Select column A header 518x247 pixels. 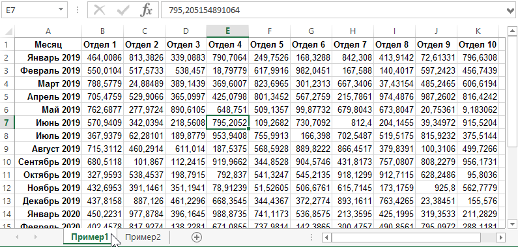coord(48,31)
